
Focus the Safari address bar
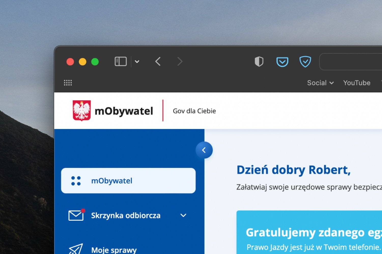pos(351,62)
